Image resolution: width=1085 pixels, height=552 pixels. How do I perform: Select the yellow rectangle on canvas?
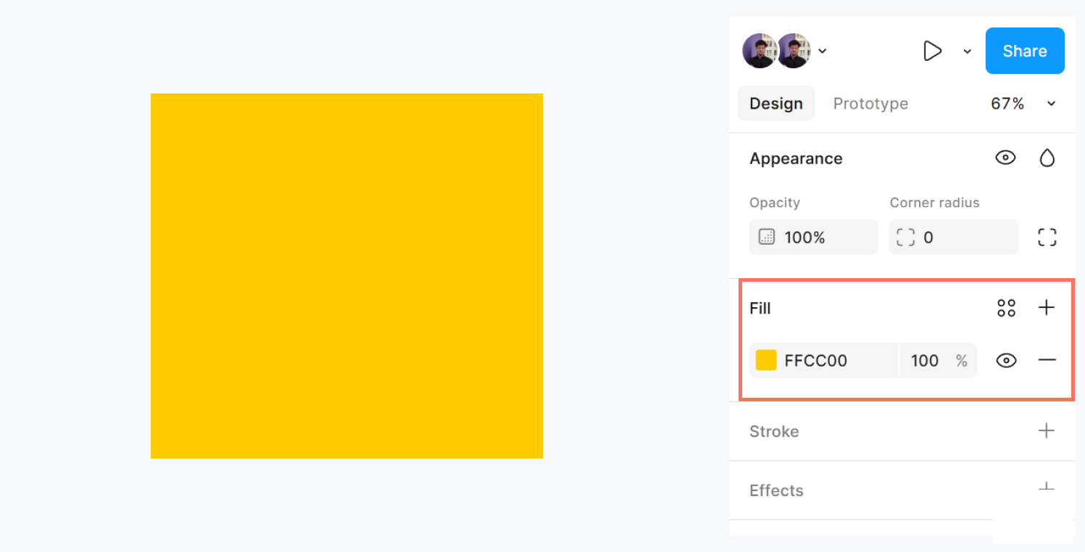(x=346, y=275)
